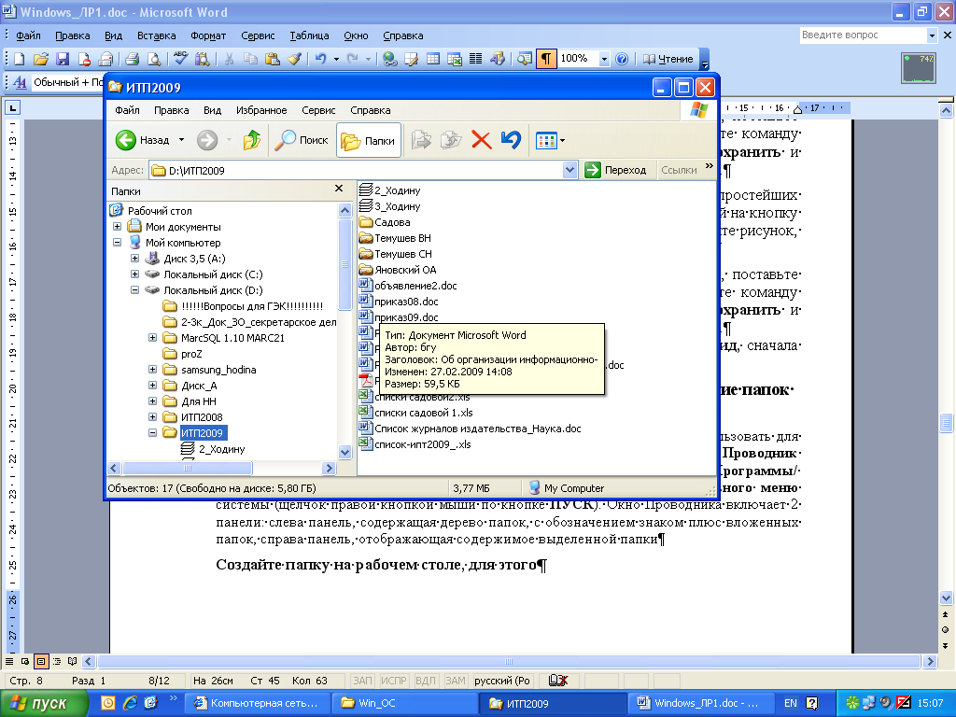Switch to Reading view button at bottom
Image resolution: width=956 pixels, height=717 pixels.
[73, 662]
